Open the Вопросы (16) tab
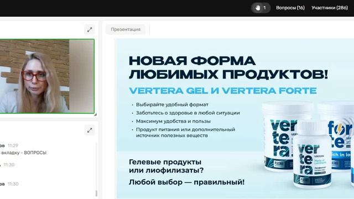Image resolution: width=354 pixels, height=199 pixels. pyautogui.click(x=290, y=8)
